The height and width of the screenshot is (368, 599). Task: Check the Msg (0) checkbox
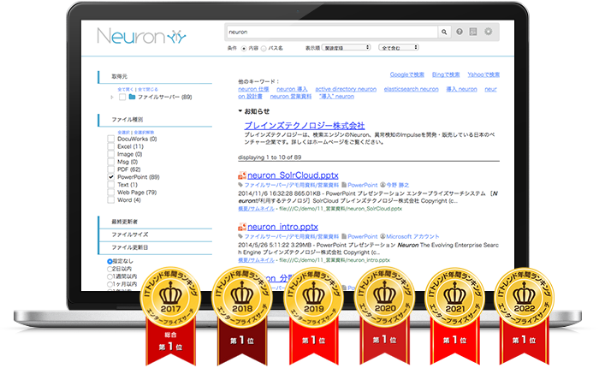click(110, 162)
